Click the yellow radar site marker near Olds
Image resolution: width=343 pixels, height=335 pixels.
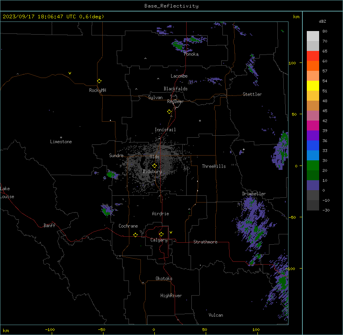(155, 166)
